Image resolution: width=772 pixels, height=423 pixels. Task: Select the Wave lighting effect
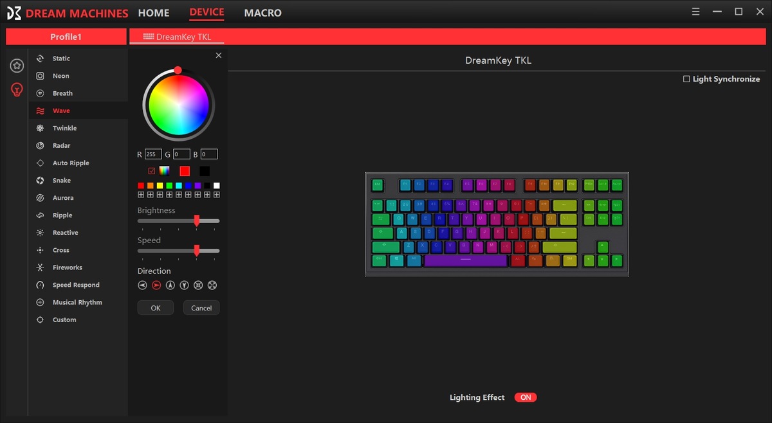78,111
